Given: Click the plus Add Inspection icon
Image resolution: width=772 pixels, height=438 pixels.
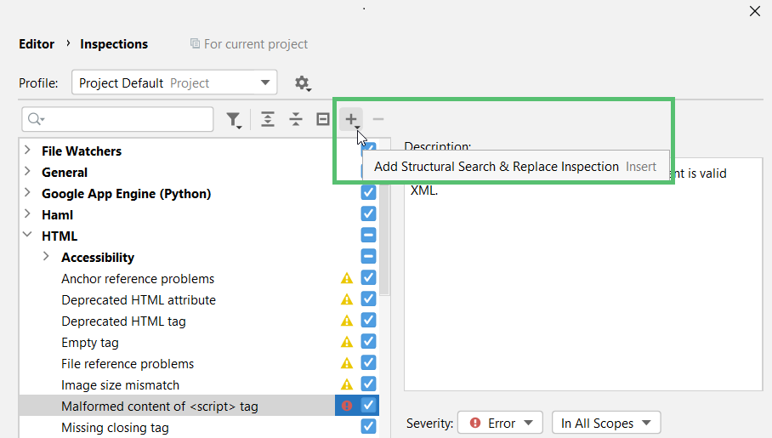Looking at the screenshot, I should (351, 120).
